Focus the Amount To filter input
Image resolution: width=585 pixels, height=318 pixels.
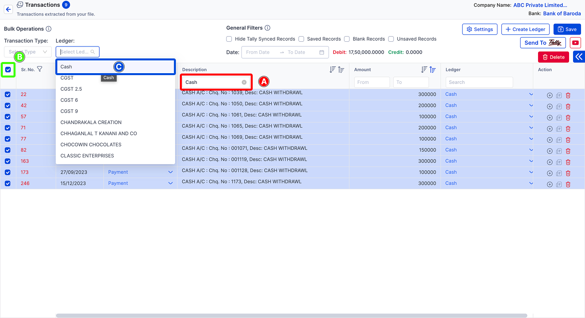coord(411,82)
